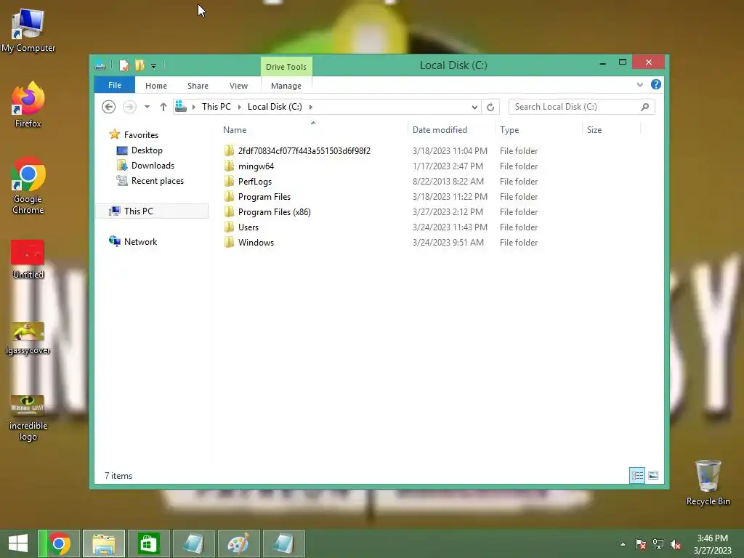Click the New folder quick access icon
The width and height of the screenshot is (744, 558).
[x=139, y=65]
